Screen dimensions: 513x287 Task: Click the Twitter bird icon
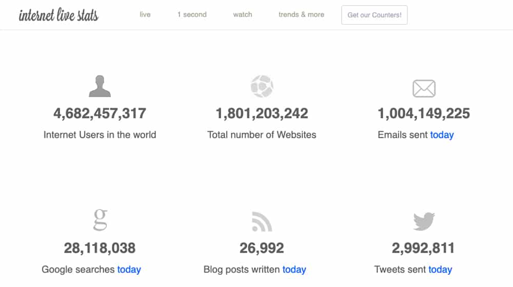pos(424,221)
